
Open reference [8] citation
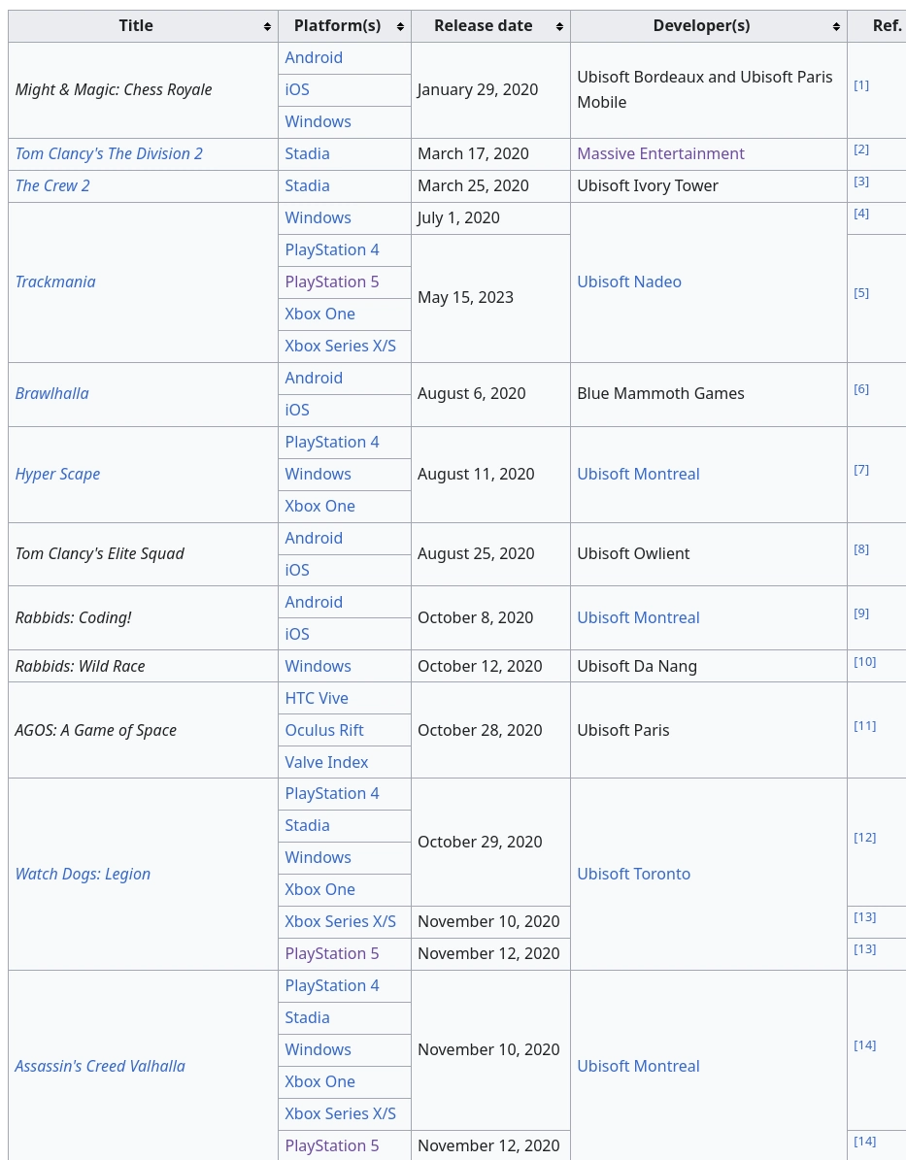click(861, 548)
